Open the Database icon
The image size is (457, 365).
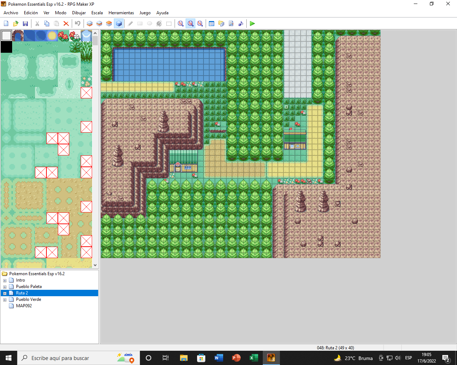pyautogui.click(x=211, y=24)
